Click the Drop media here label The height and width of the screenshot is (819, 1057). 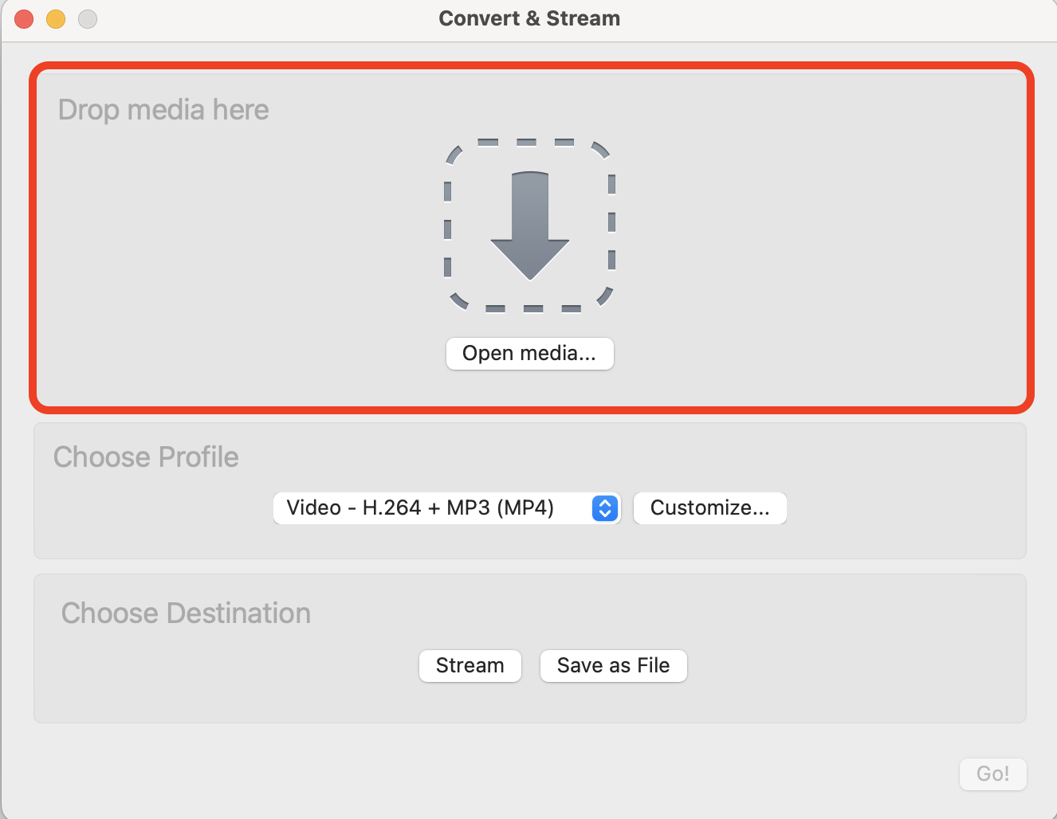(163, 109)
